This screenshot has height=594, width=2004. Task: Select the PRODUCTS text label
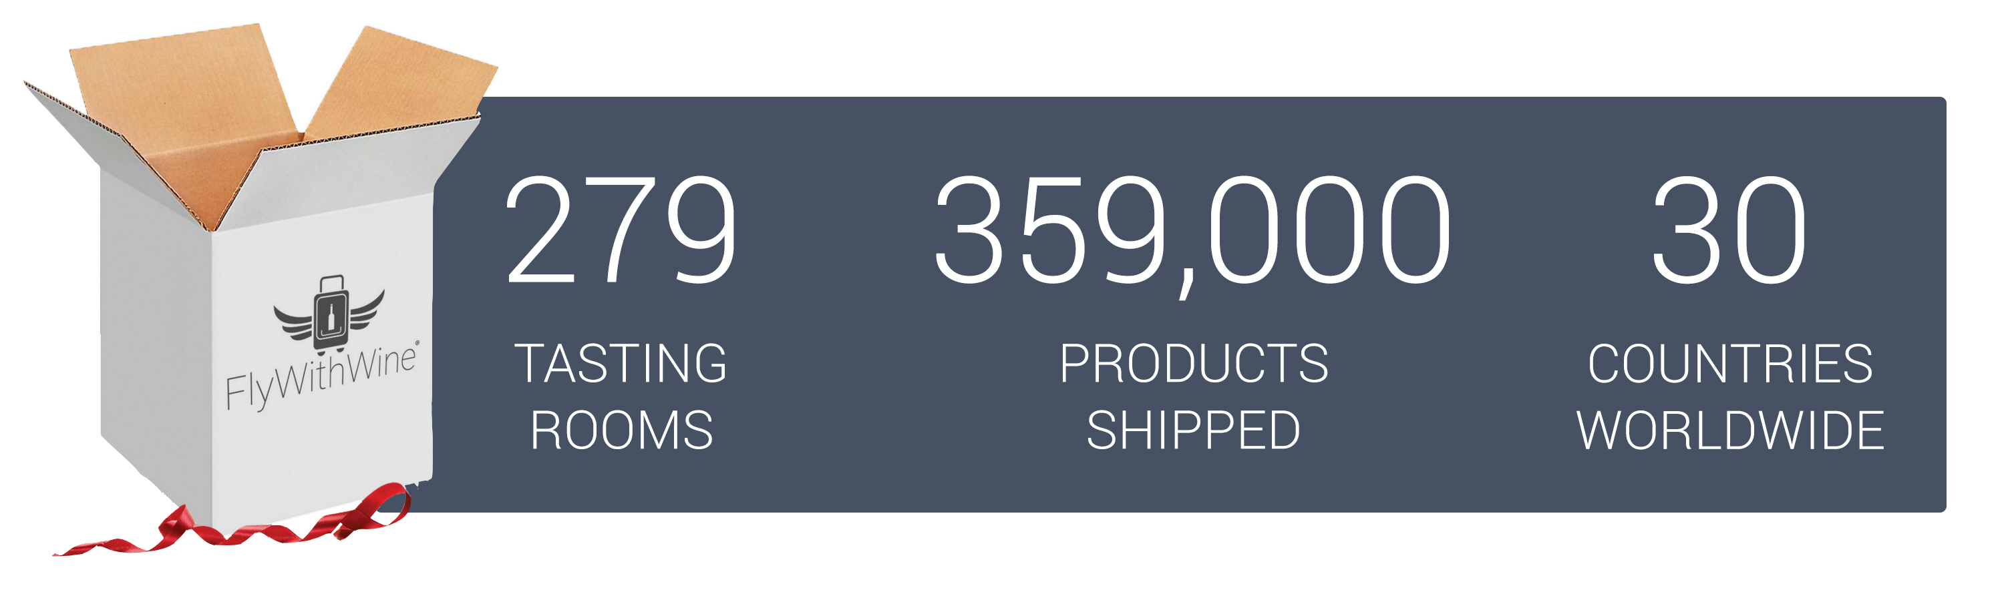point(1193,364)
